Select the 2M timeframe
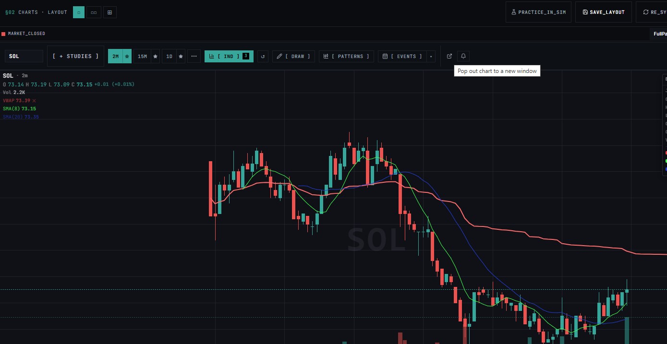This screenshot has width=667, height=344. (x=115, y=56)
